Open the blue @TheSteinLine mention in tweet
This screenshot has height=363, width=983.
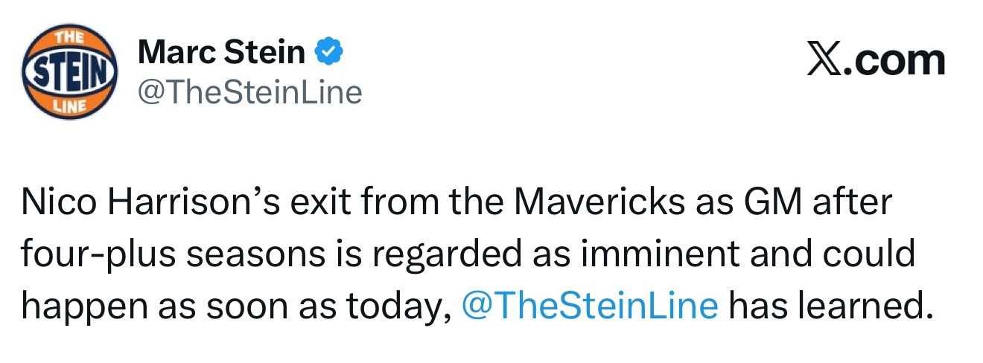coord(590,304)
